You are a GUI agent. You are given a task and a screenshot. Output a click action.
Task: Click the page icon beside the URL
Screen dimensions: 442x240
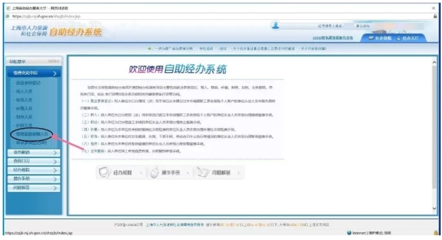7,16
